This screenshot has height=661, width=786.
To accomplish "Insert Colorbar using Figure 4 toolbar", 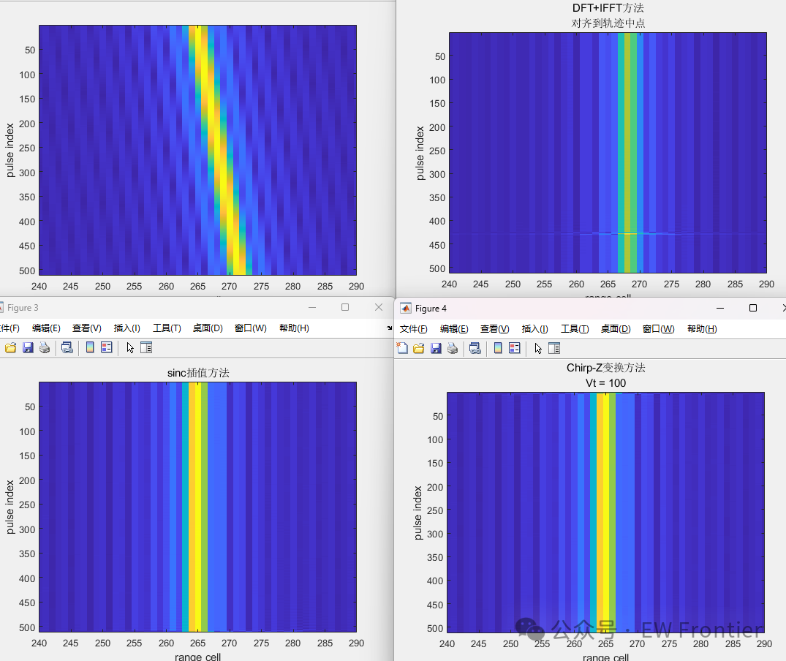I will 498,348.
